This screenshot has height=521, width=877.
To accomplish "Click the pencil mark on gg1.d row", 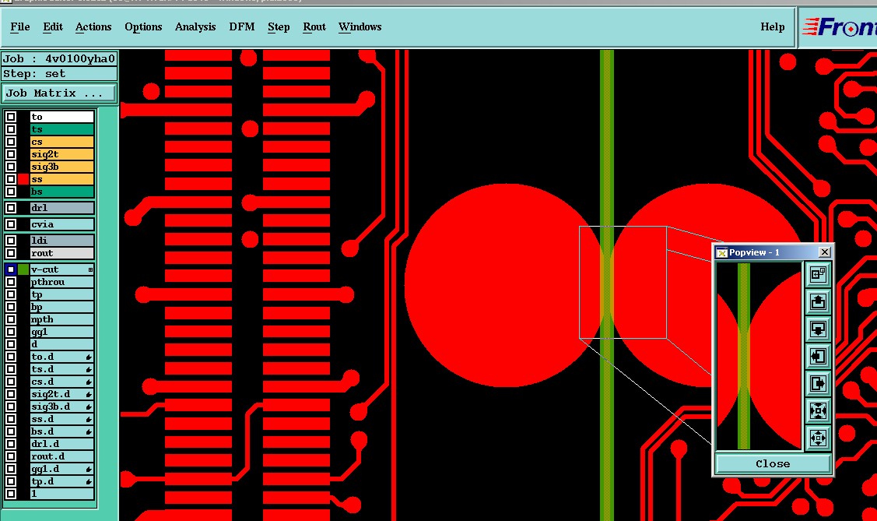I will [x=89, y=470].
